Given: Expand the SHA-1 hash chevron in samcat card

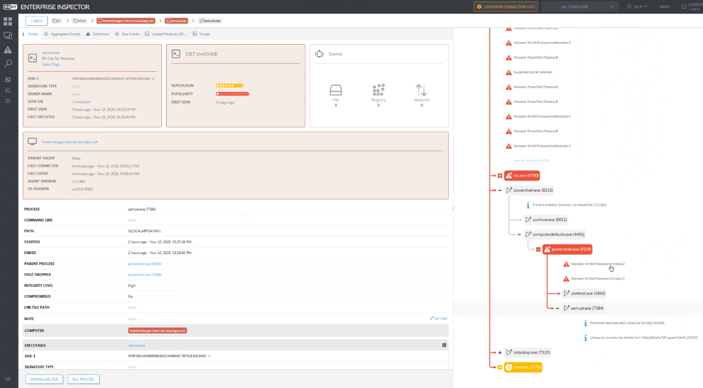Looking at the screenshot, I should click(x=153, y=78).
